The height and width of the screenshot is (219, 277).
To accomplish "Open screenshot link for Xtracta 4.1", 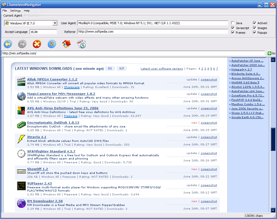I will [x=209, y=137].
